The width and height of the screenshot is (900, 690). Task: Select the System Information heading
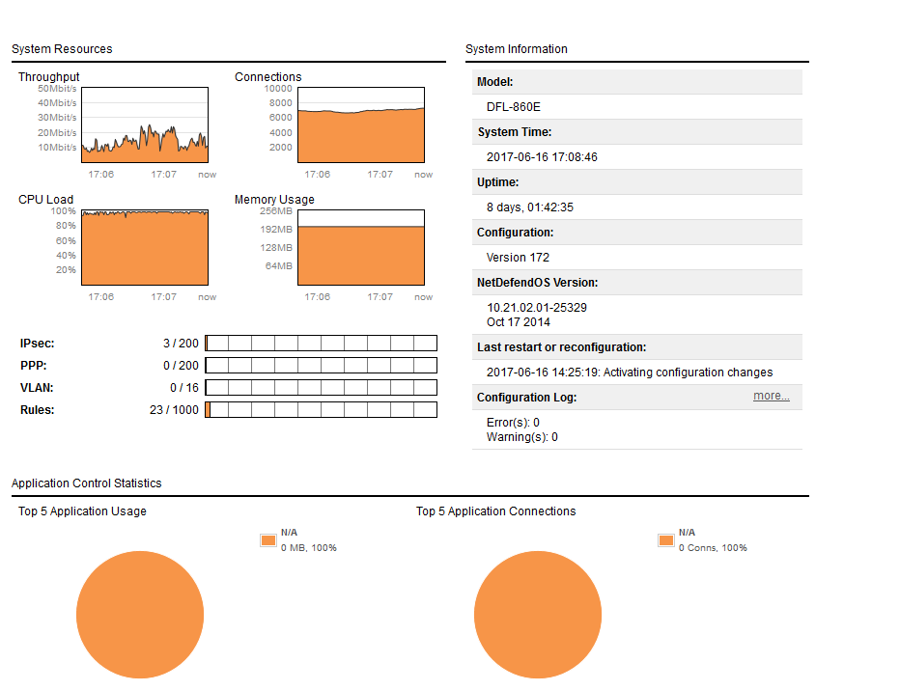pyautogui.click(x=517, y=49)
